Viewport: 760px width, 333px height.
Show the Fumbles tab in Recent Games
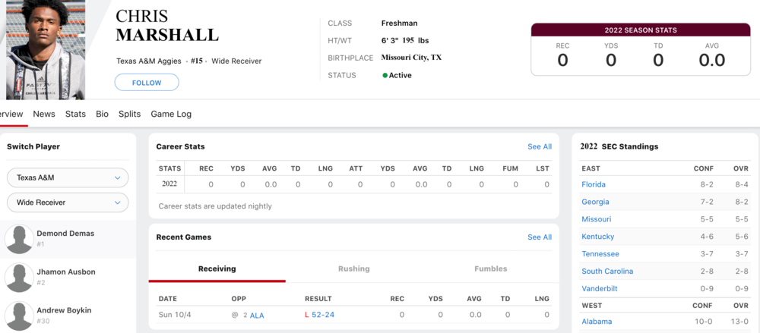click(490, 269)
